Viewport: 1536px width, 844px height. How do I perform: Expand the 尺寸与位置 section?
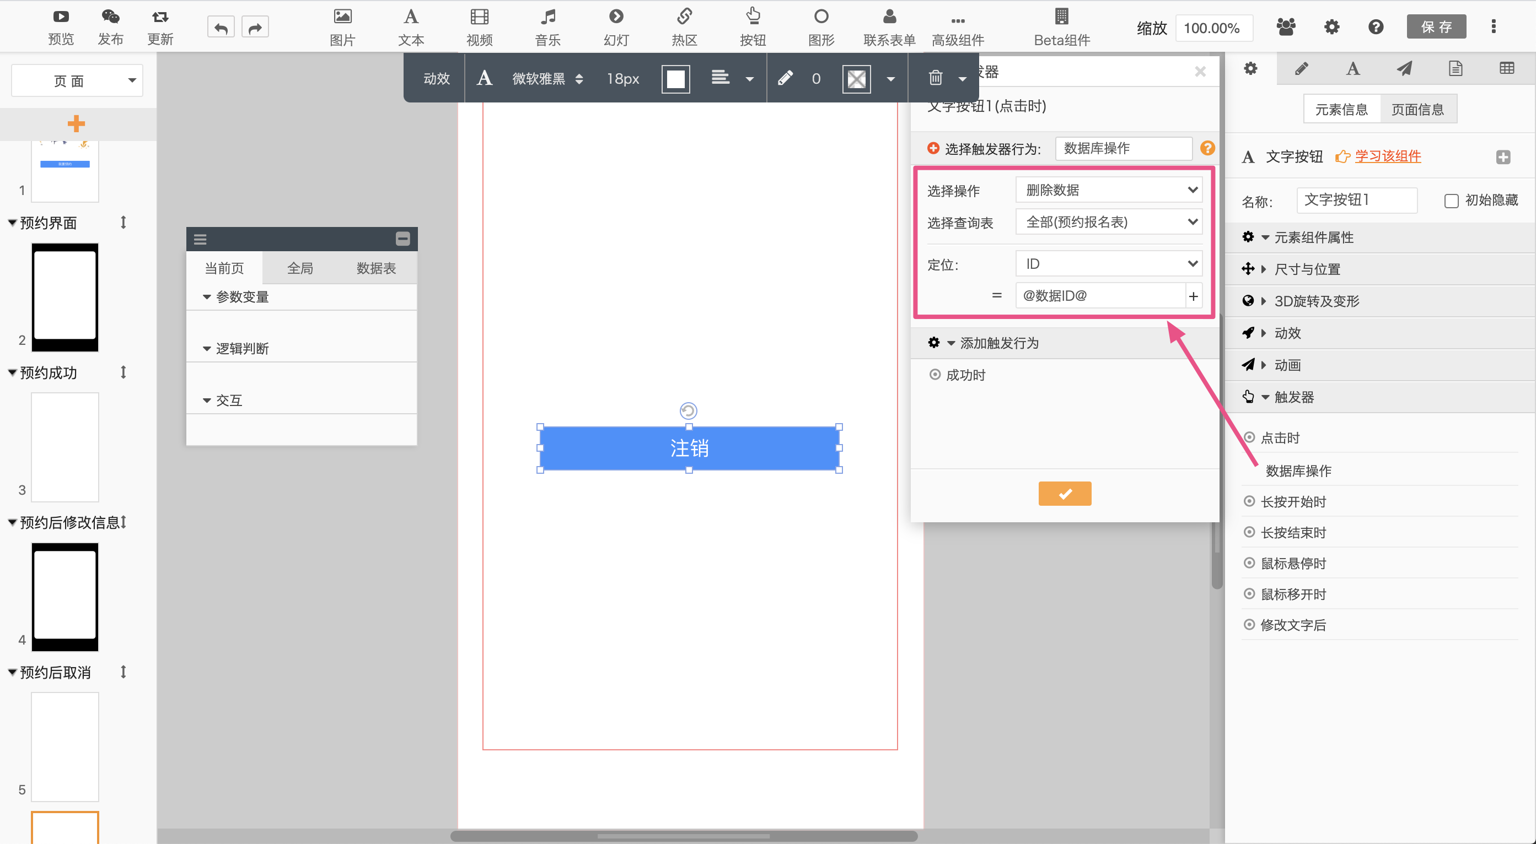click(x=1307, y=269)
